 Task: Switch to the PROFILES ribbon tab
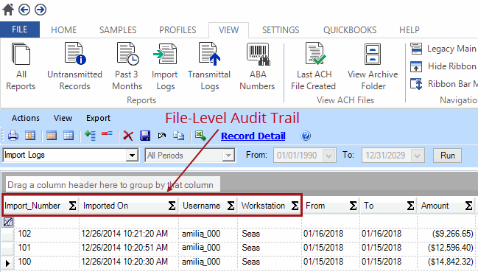pyautogui.click(x=178, y=30)
